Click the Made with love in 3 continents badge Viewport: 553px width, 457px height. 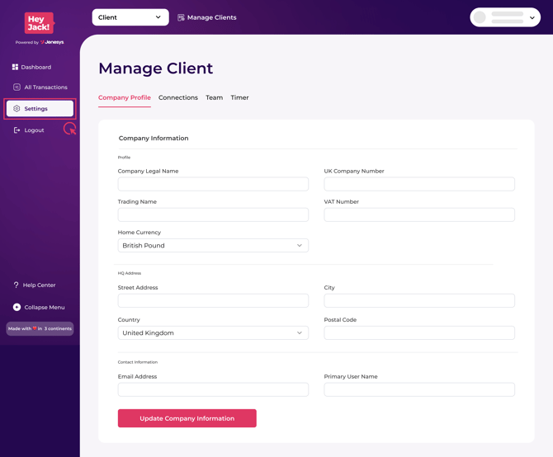(40, 328)
